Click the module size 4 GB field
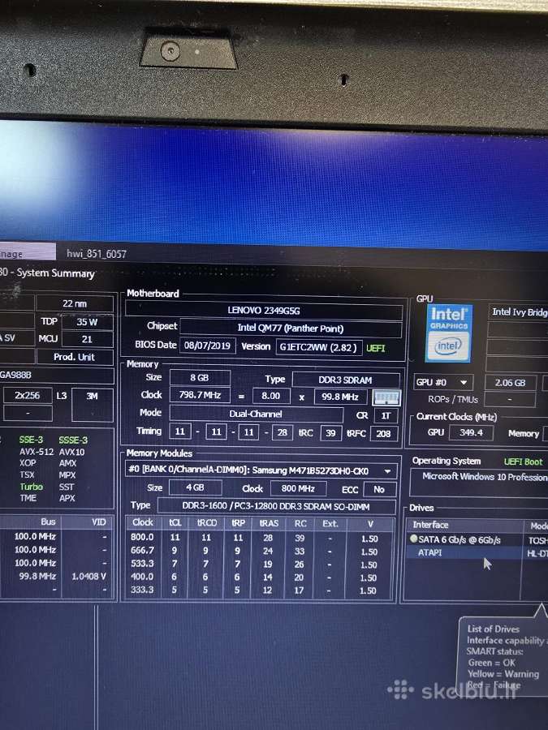The width and height of the screenshot is (548, 730). click(x=195, y=487)
